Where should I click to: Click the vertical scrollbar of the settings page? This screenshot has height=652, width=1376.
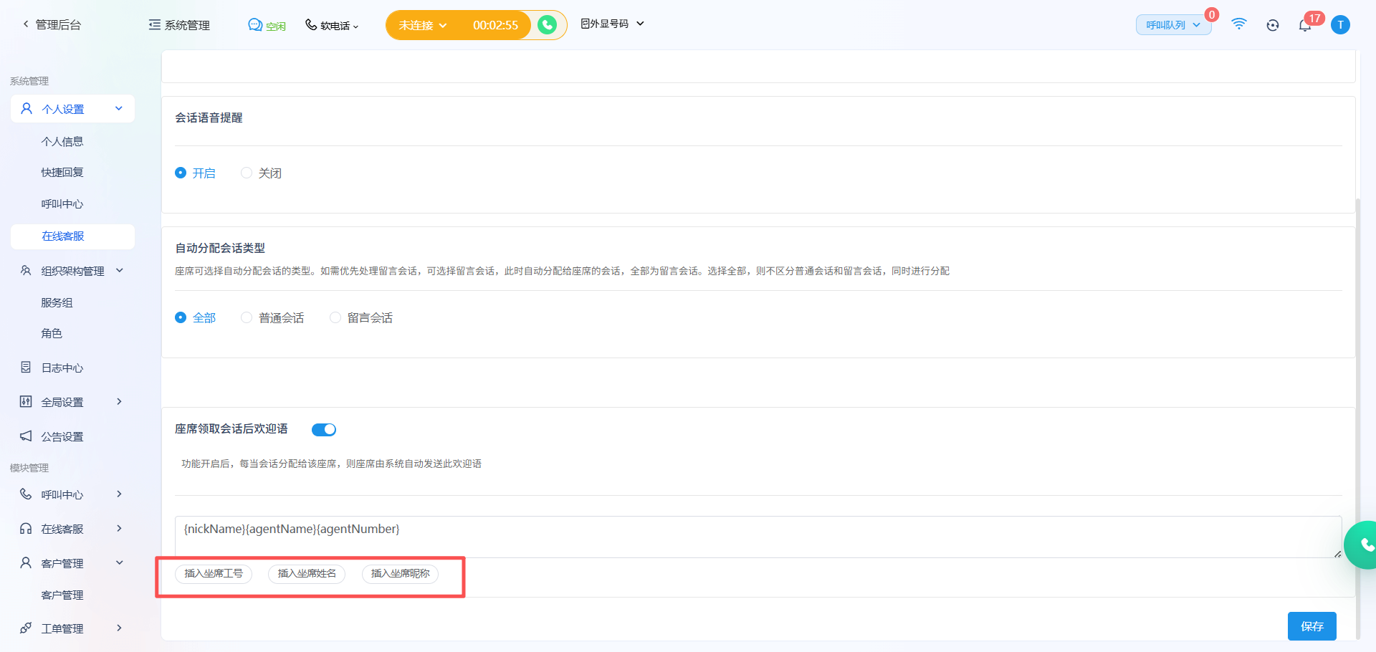coord(1358,419)
